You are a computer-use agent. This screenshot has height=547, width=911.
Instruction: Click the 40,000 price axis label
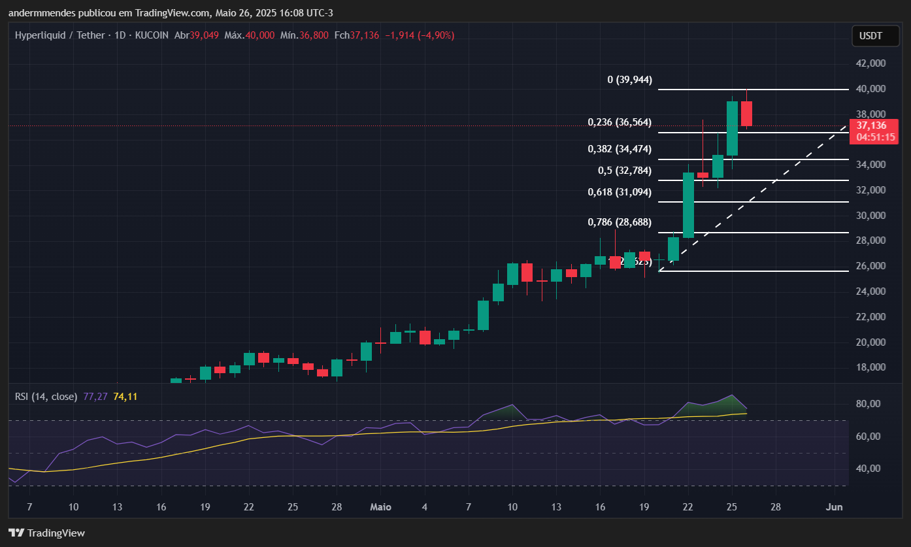870,89
